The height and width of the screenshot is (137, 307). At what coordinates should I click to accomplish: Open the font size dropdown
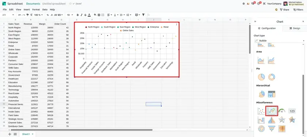[x=70, y=15]
